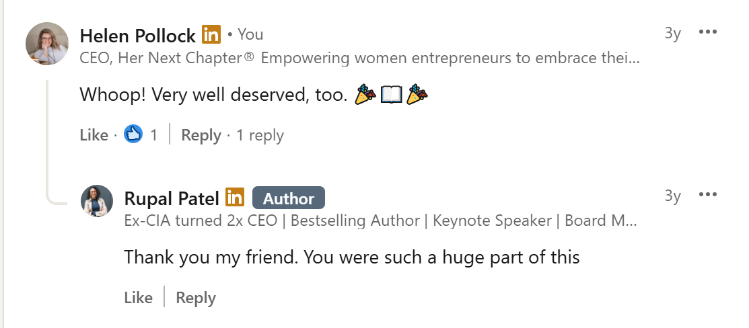Open more options for Helen Pollock's comment

click(708, 32)
